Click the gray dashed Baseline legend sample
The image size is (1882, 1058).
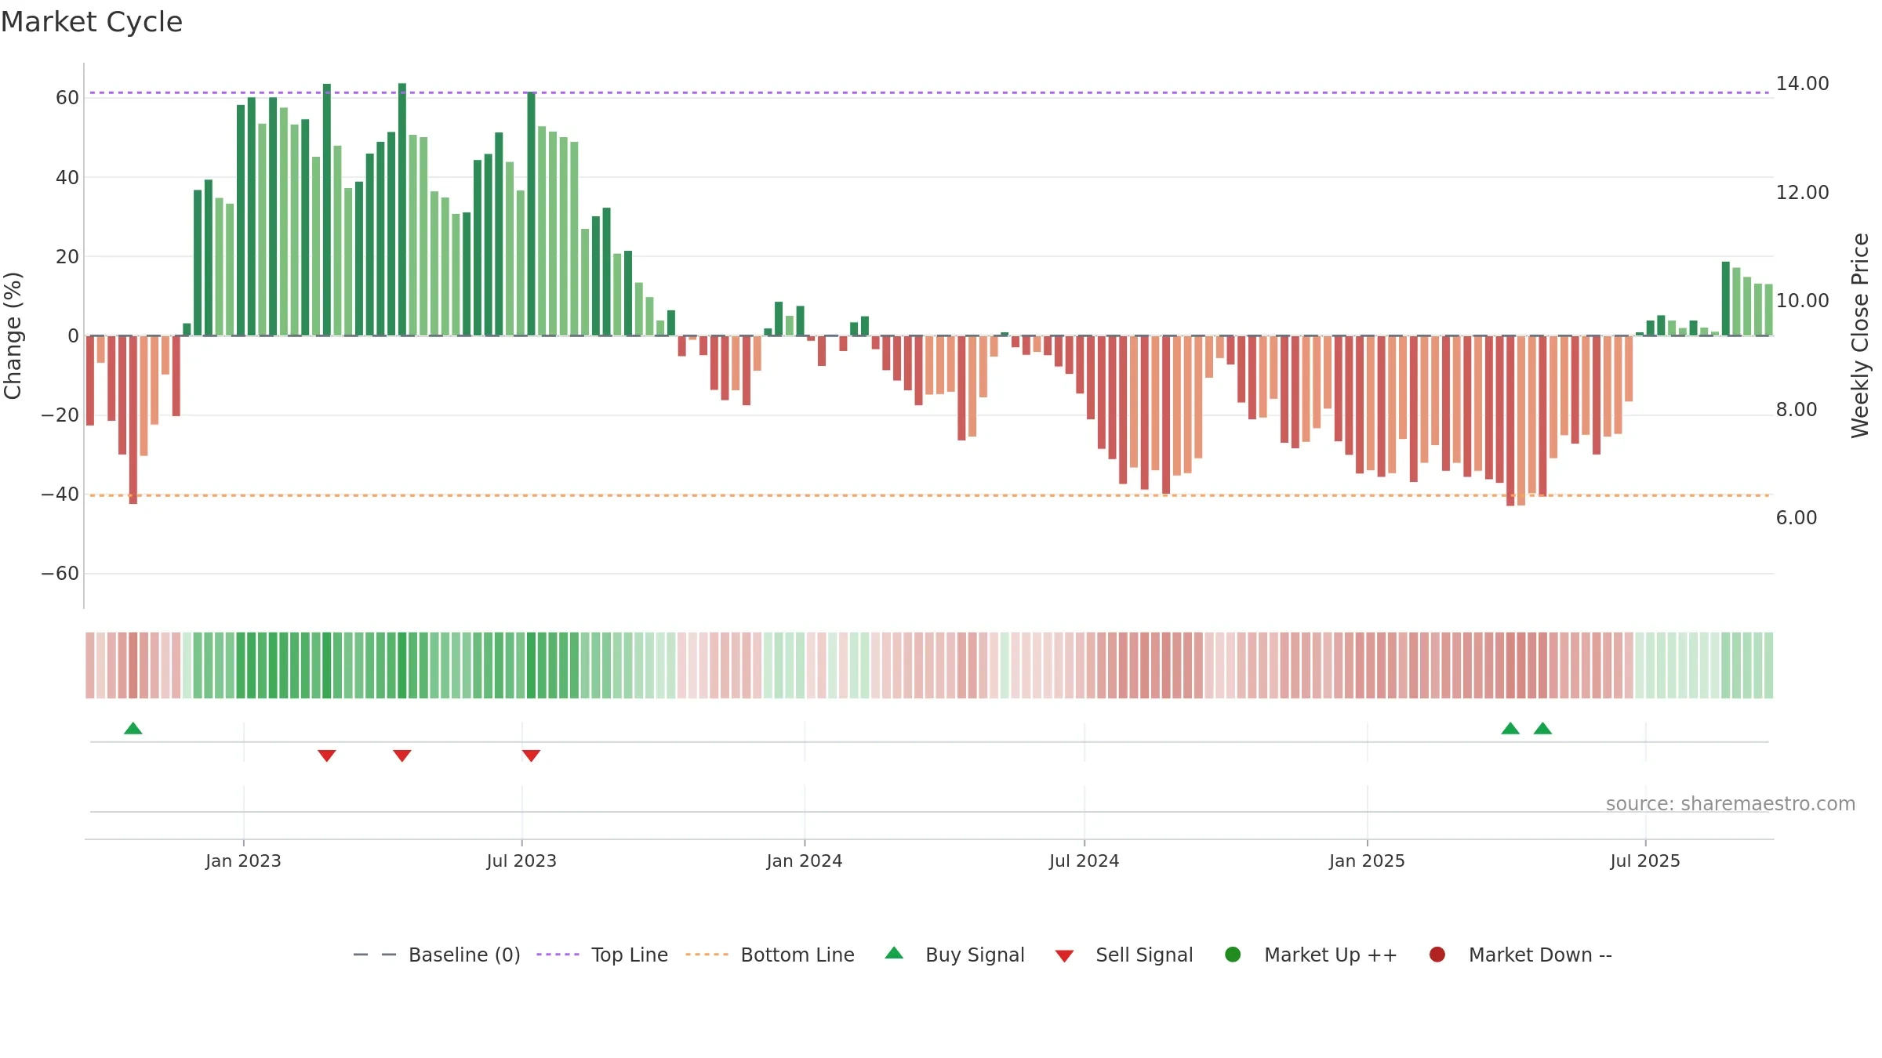(375, 955)
